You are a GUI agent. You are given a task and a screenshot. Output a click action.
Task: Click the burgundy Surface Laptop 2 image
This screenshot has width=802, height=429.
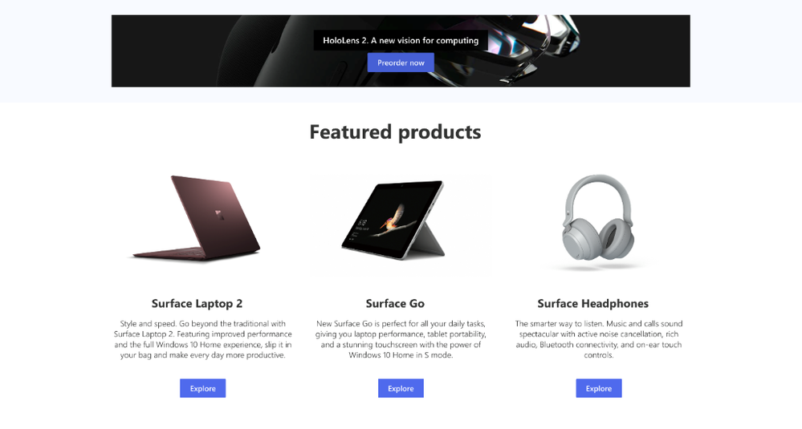[x=197, y=219]
